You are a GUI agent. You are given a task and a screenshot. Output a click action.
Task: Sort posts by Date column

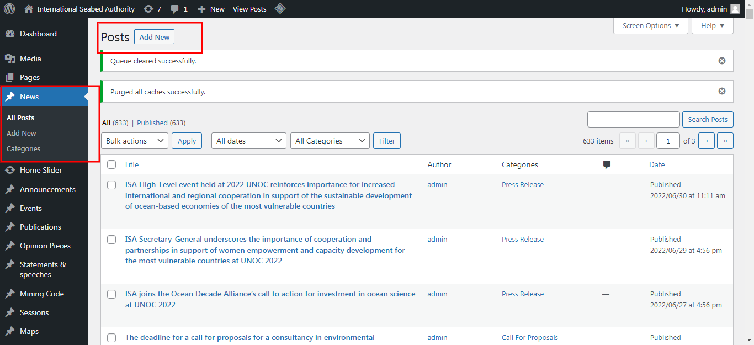coord(657,164)
